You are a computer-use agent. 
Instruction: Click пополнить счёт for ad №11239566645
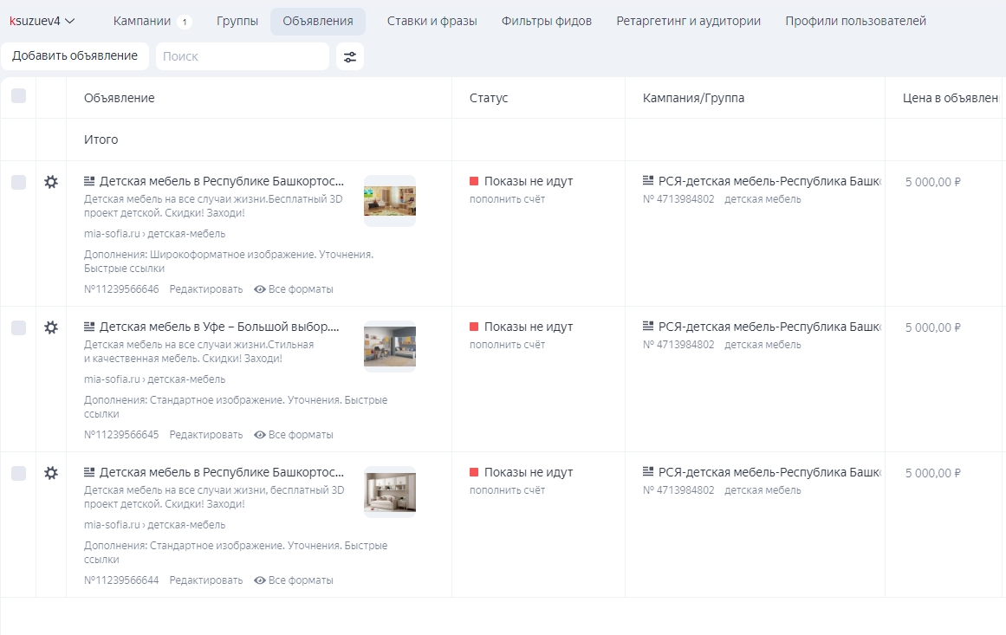pyautogui.click(x=508, y=345)
